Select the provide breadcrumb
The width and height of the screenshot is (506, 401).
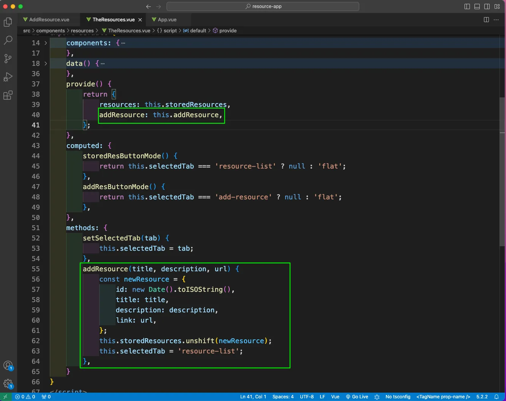(x=225, y=30)
